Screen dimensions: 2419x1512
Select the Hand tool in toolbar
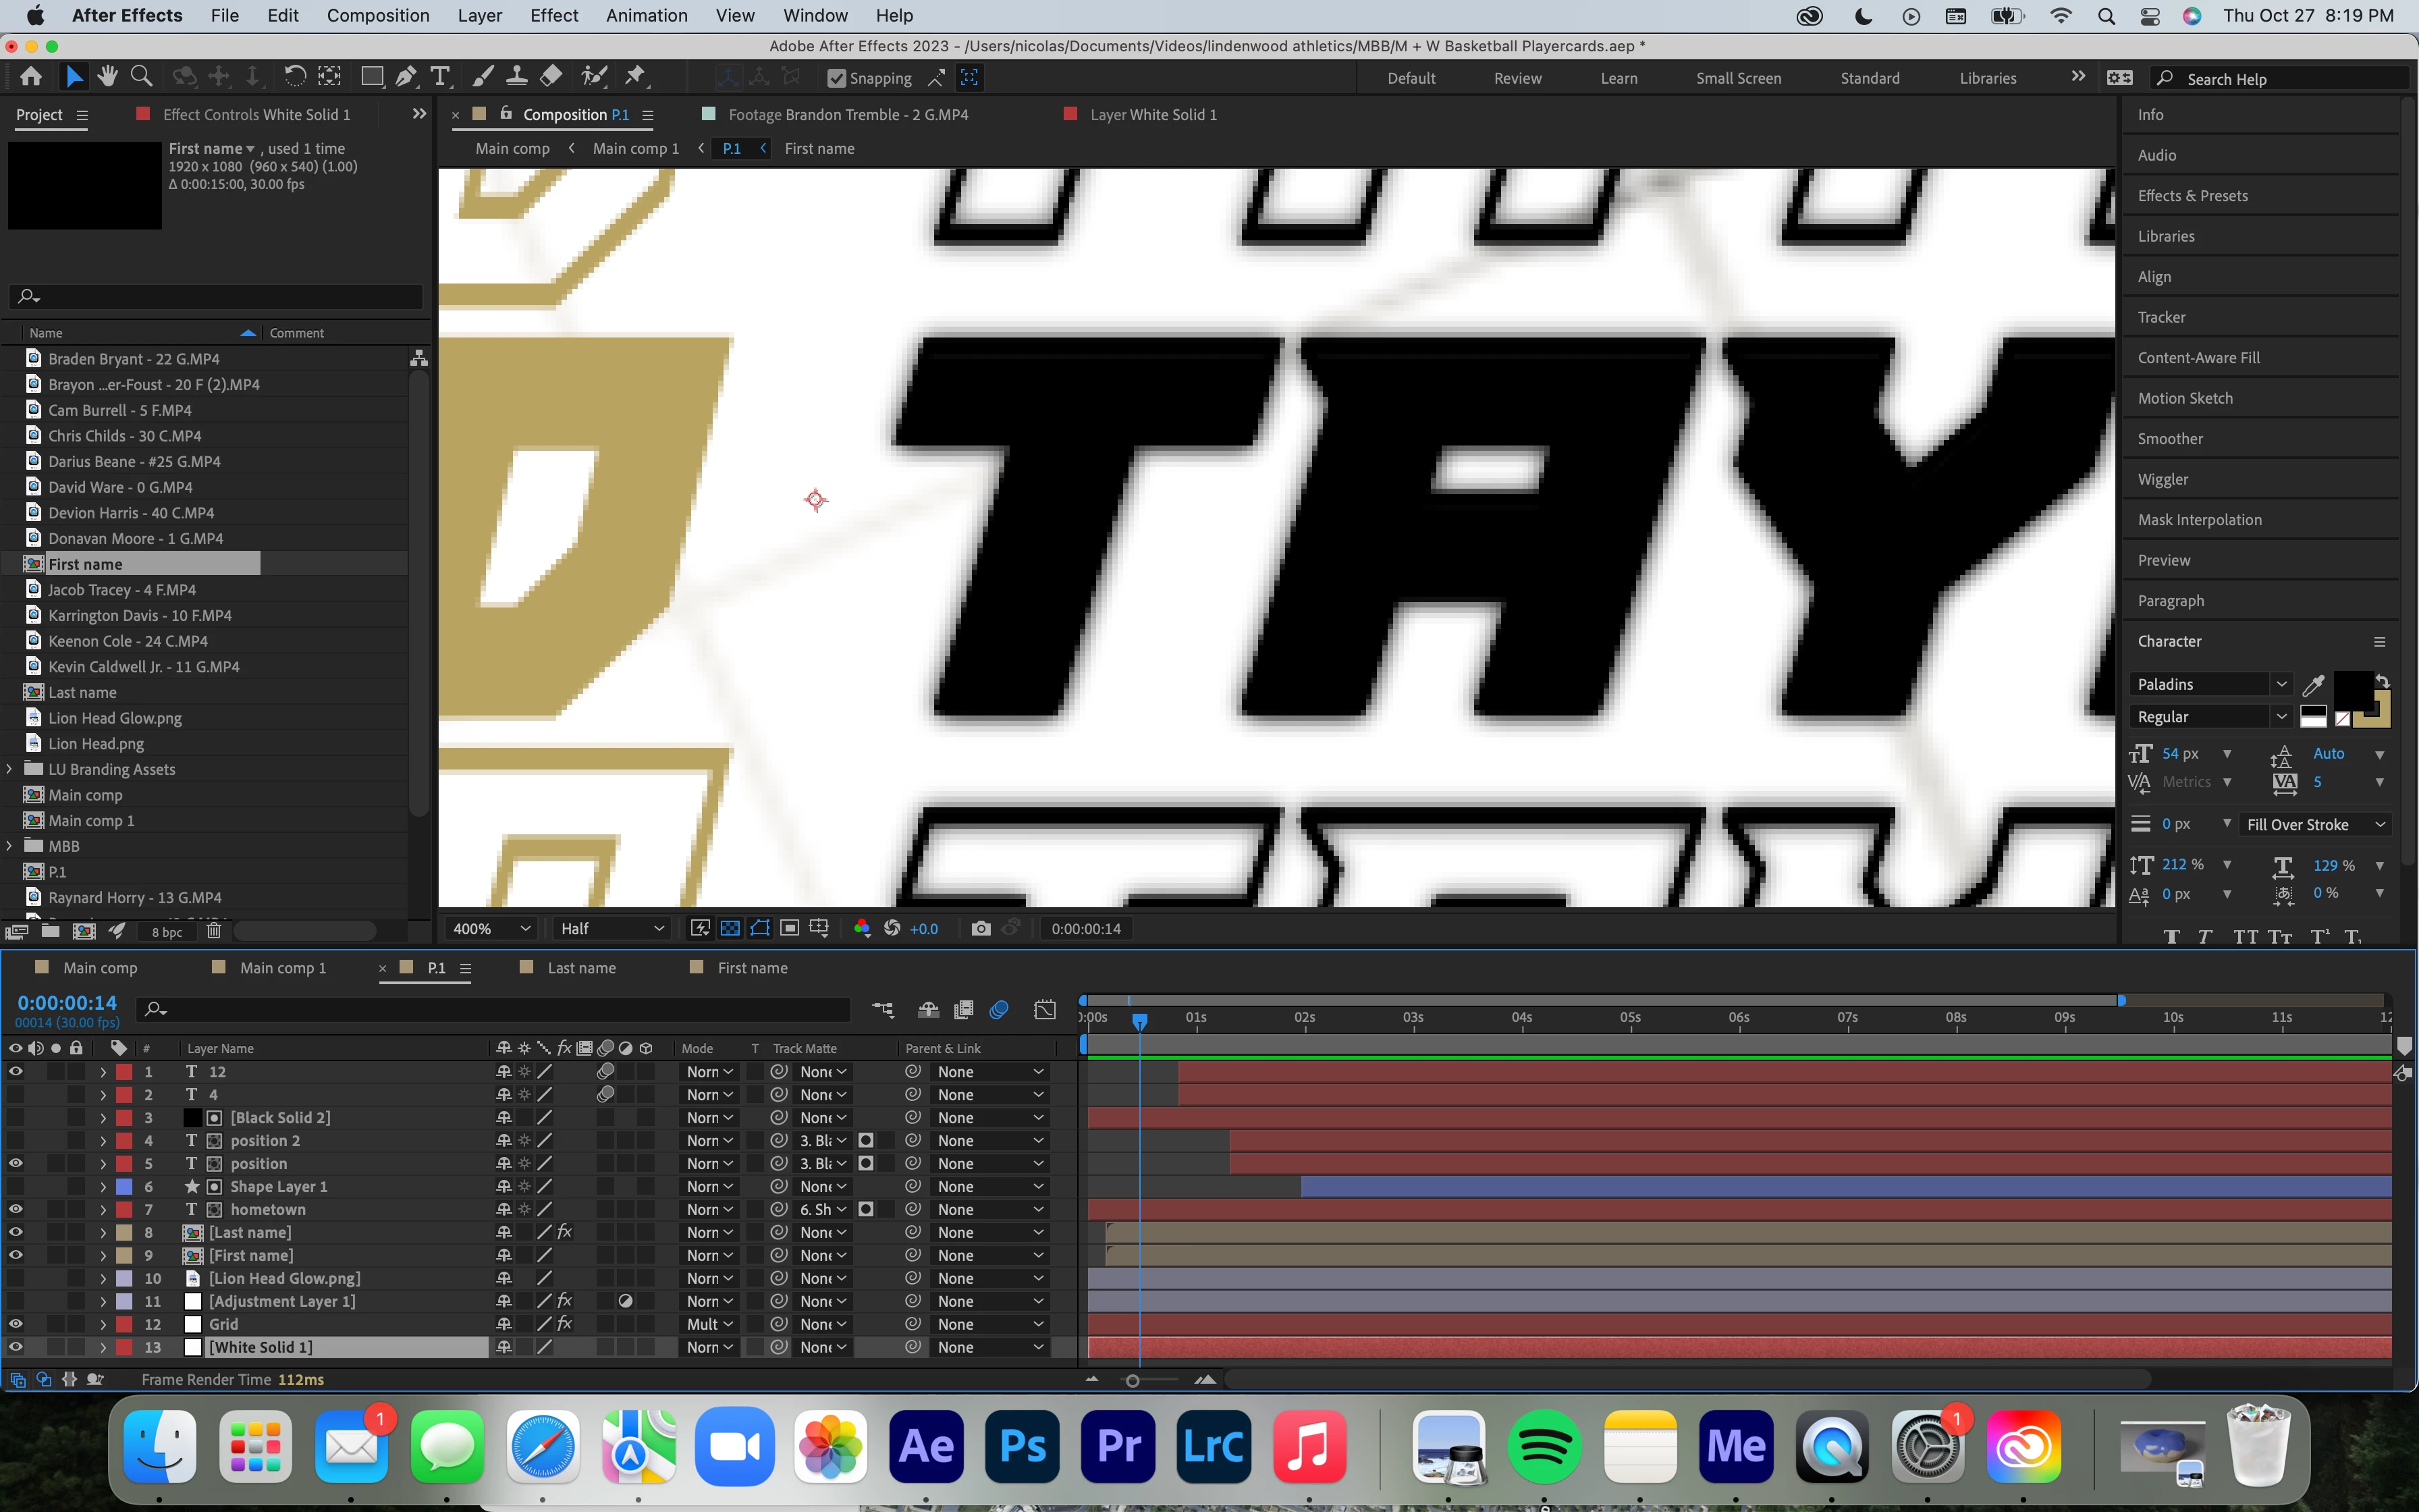107,77
